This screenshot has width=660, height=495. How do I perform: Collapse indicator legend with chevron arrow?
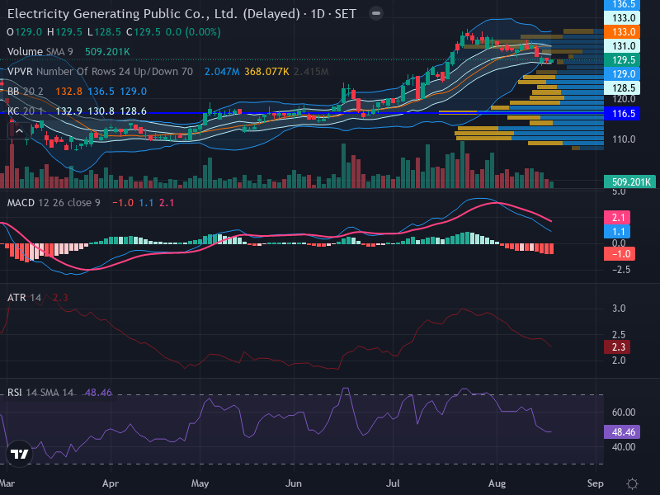coord(19,131)
